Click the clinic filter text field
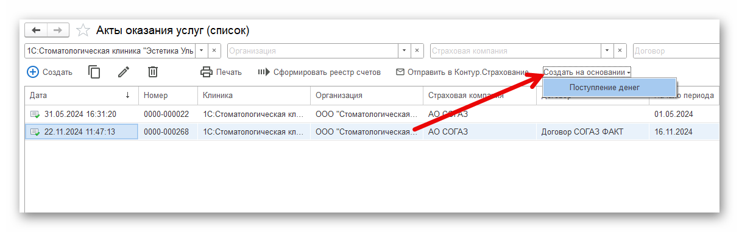This screenshot has height=232, width=739. 110,51
